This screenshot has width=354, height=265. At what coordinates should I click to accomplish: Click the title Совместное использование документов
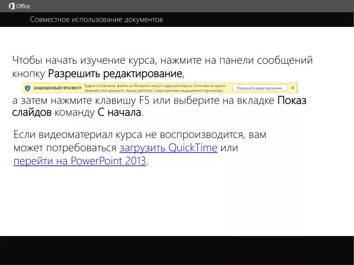(x=96, y=20)
